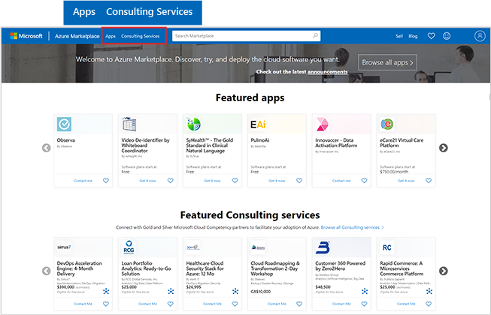The image size is (491, 315).
Task: Open the Blog link
Action: (x=413, y=36)
